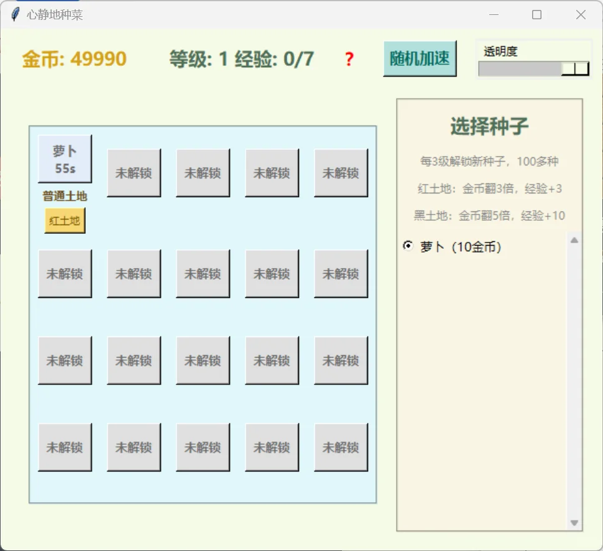Click the last 未解锁 plot in top row
Image resolution: width=603 pixels, height=551 pixels.
click(x=341, y=173)
